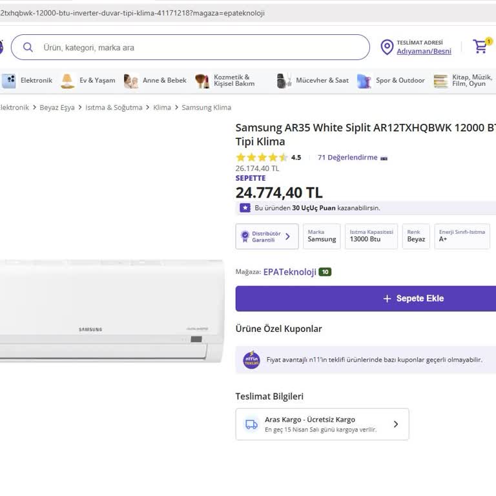496x496 pixels.
Task: Click the Spor & Outdoor category icon
Action: (x=364, y=81)
